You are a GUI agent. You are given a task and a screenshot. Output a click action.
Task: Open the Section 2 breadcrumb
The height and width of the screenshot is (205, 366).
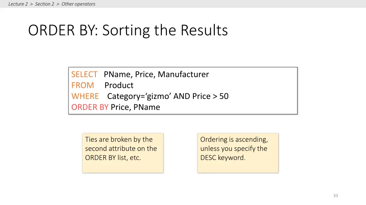pyautogui.click(x=45, y=4)
